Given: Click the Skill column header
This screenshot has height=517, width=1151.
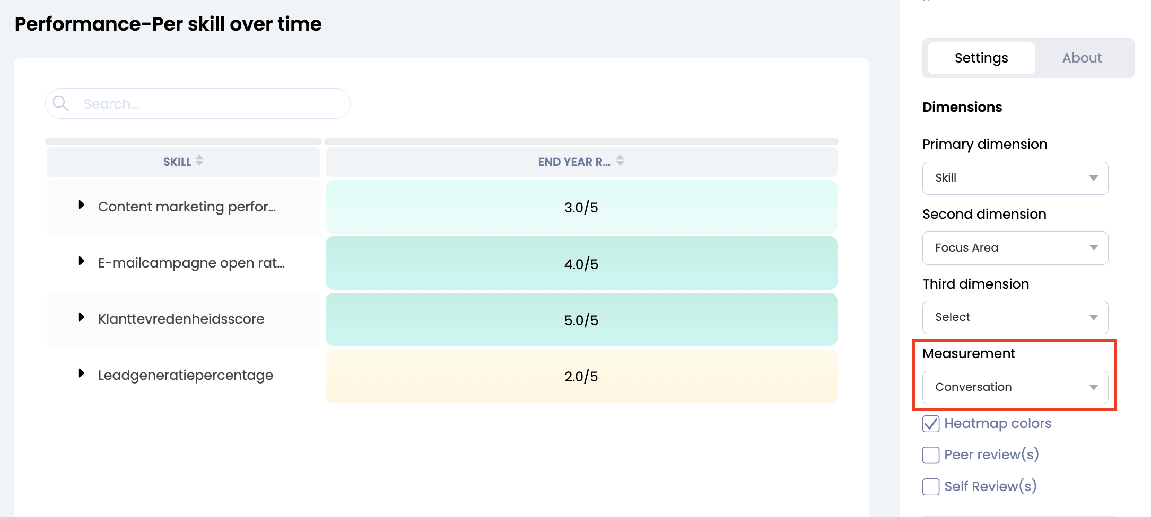Looking at the screenshot, I should 177,162.
